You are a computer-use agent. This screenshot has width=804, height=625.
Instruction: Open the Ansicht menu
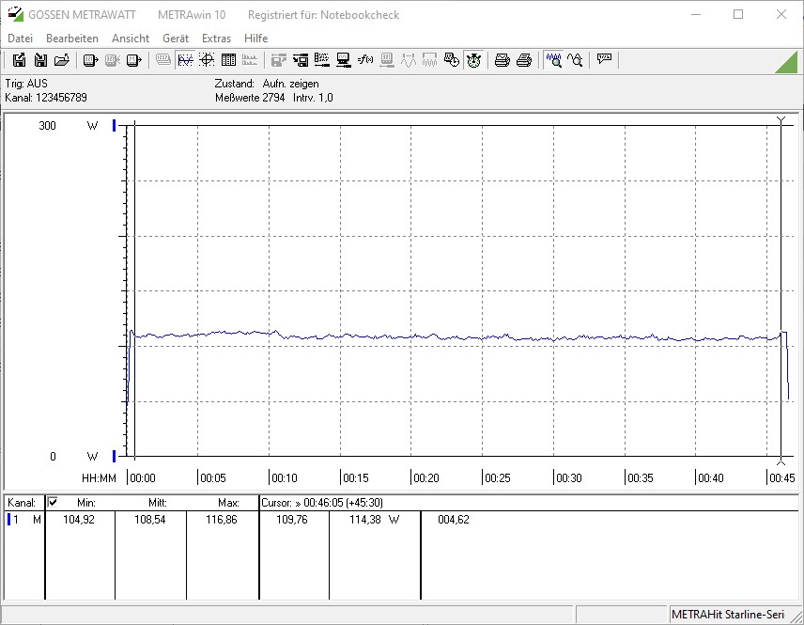point(131,38)
